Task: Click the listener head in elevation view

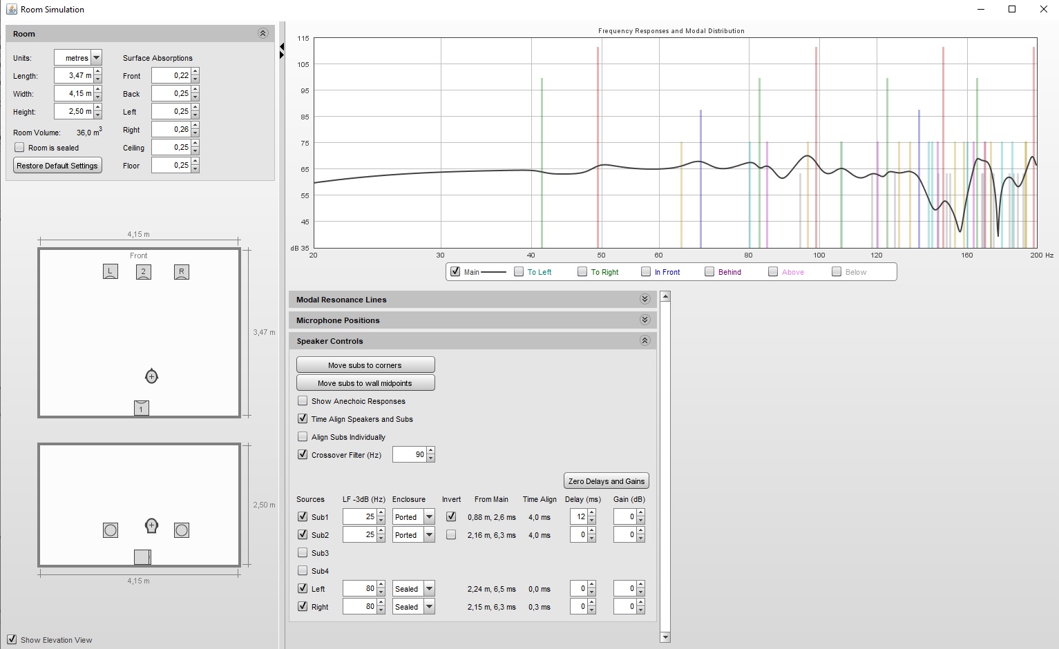Action: [151, 526]
